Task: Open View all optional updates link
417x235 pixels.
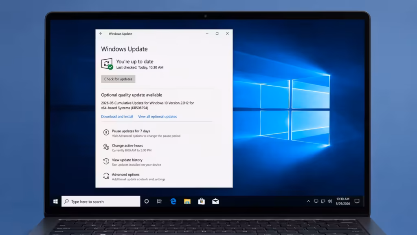Action: click(x=158, y=116)
